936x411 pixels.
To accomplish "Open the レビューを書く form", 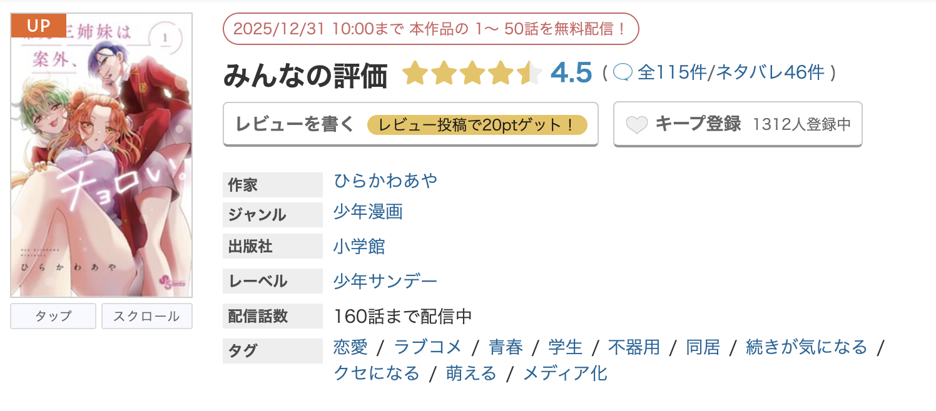I will pos(294,125).
